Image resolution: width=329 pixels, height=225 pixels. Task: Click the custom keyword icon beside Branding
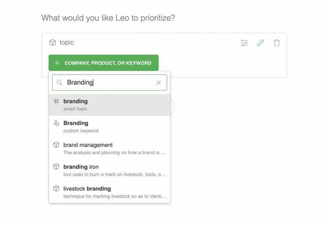point(56,123)
